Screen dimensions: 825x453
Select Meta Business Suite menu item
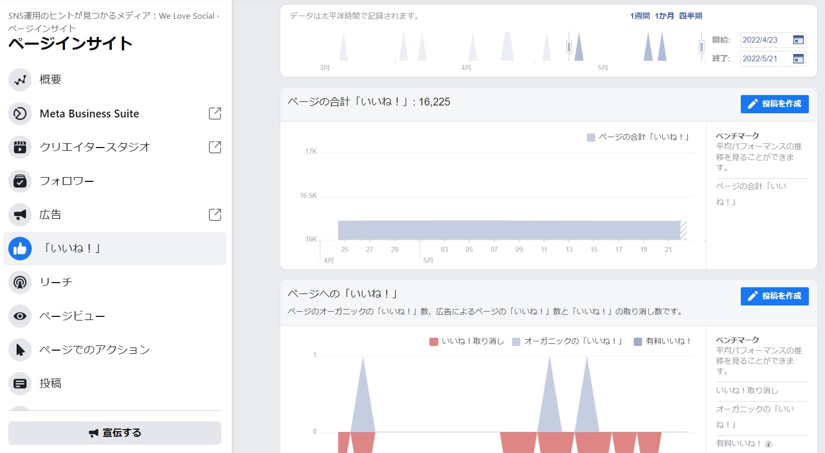[115, 114]
